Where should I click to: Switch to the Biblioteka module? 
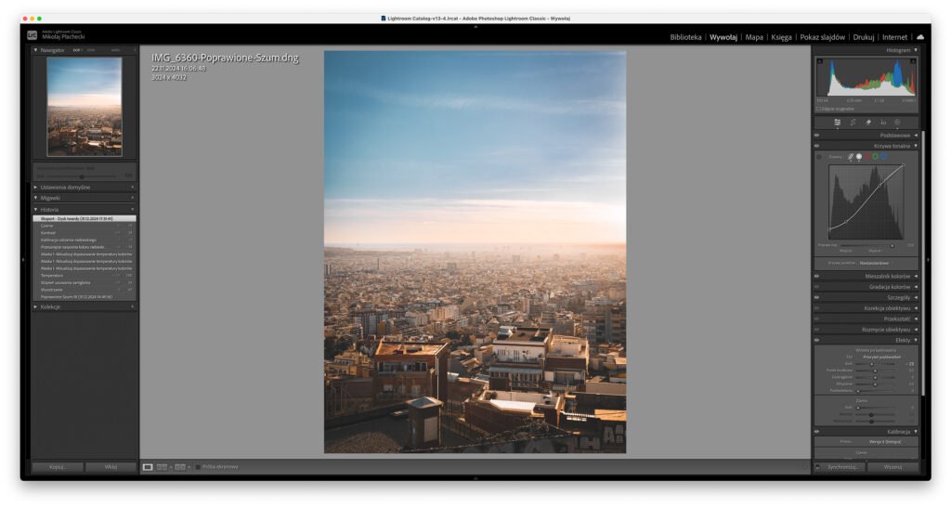pyautogui.click(x=685, y=37)
